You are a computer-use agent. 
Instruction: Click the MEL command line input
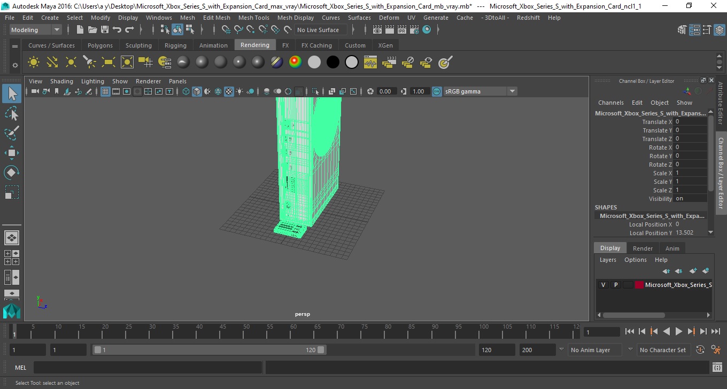(x=148, y=368)
